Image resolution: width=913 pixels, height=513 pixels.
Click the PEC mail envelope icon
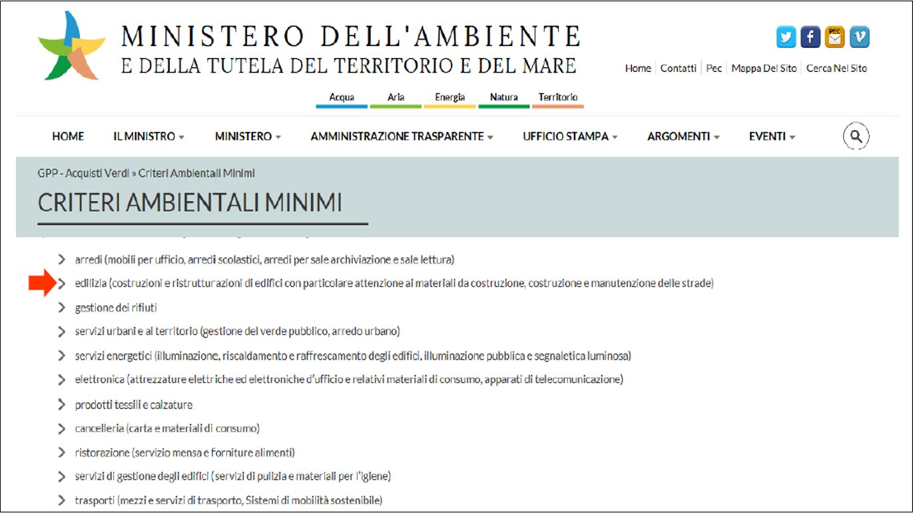[x=834, y=37]
